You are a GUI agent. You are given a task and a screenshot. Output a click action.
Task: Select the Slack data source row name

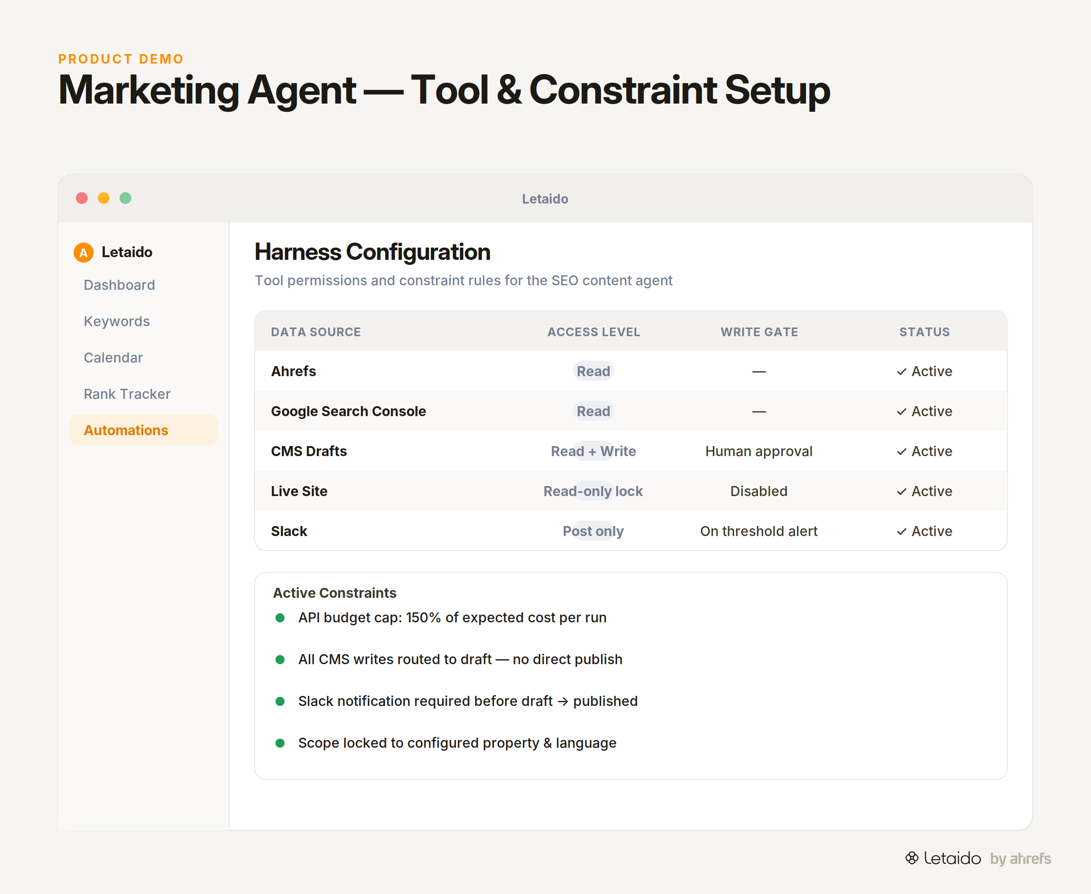[x=289, y=531]
